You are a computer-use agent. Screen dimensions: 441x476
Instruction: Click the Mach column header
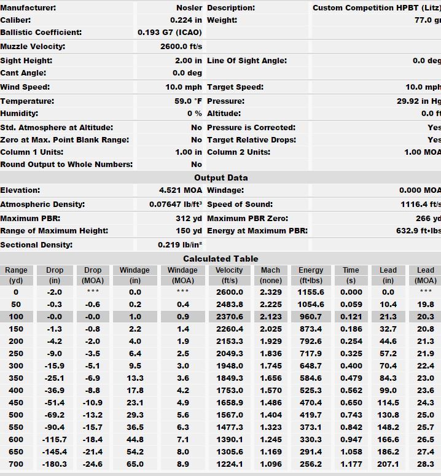270,270
